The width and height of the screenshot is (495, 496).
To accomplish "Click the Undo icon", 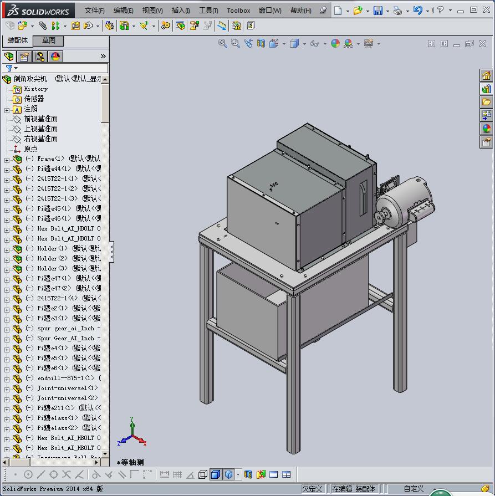I will tap(417, 11).
